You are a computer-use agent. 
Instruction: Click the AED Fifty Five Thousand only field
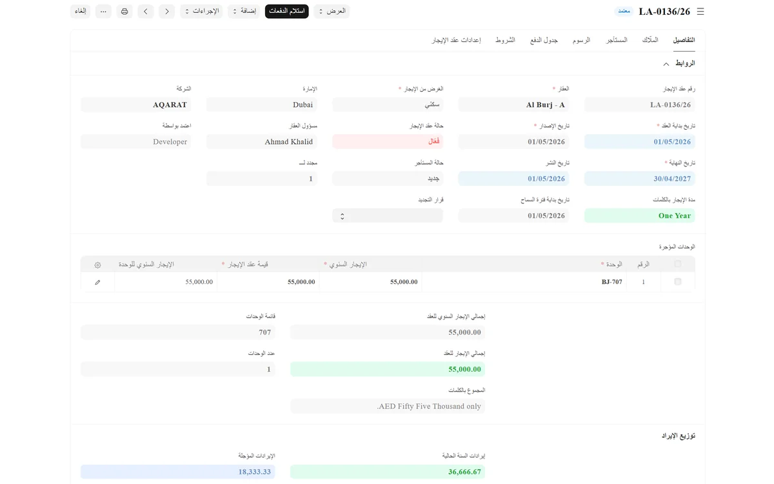pos(388,406)
